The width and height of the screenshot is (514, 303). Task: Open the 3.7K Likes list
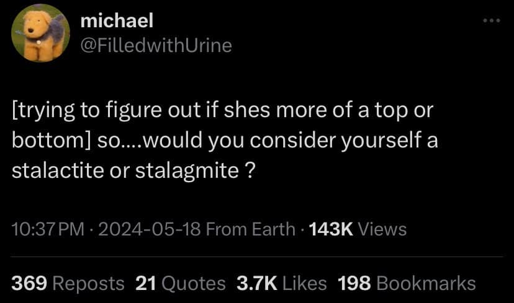(x=281, y=283)
